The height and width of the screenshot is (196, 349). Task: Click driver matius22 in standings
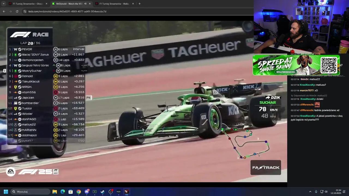[x=29, y=124]
